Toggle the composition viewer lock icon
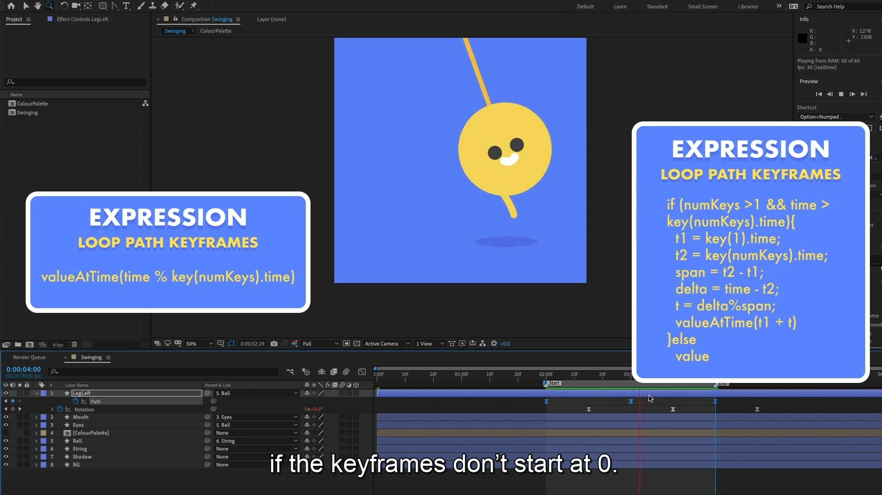Viewport: 882px width, 495px height. click(x=176, y=19)
